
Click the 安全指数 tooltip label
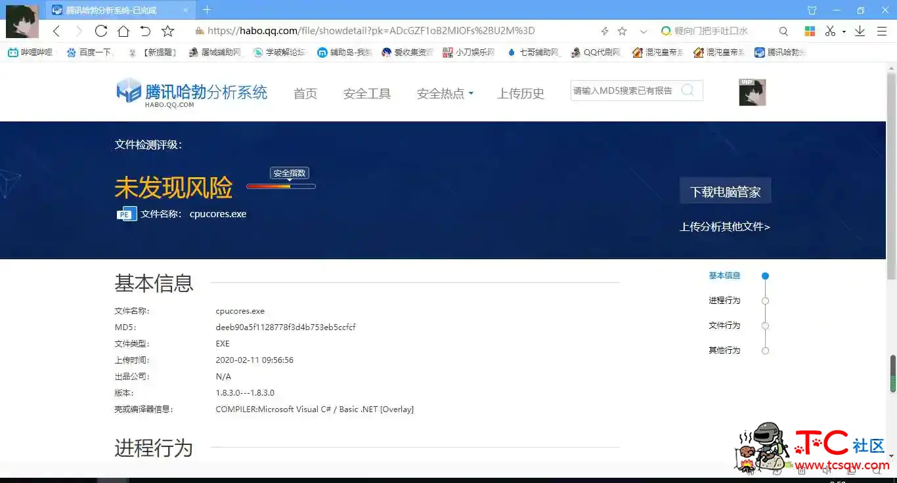coord(290,173)
